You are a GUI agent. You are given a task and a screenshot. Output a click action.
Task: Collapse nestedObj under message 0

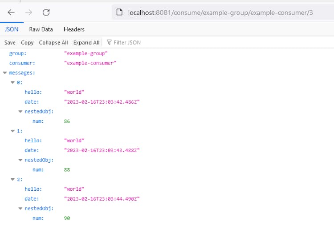tap(20, 112)
